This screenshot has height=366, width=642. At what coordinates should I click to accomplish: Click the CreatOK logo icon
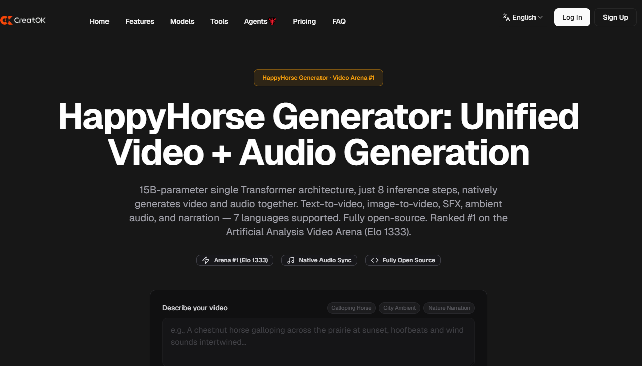coord(6,20)
